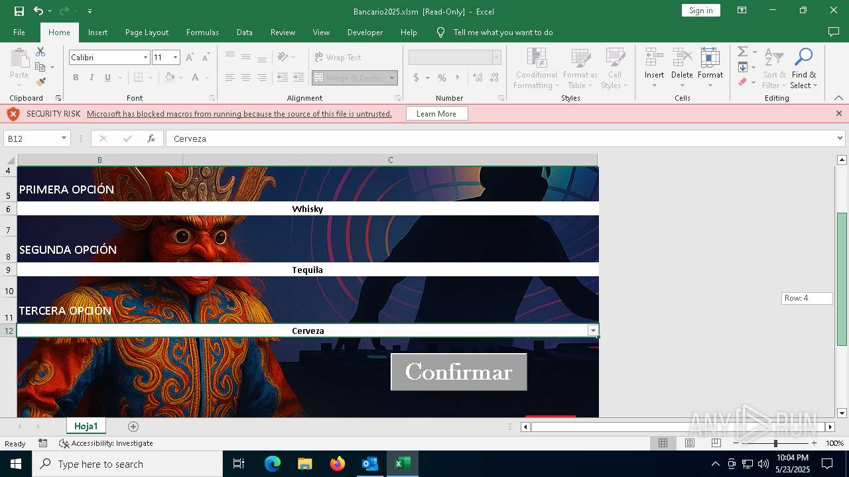Switch to the Page Layout tab
This screenshot has width=849, height=477.
click(x=147, y=32)
